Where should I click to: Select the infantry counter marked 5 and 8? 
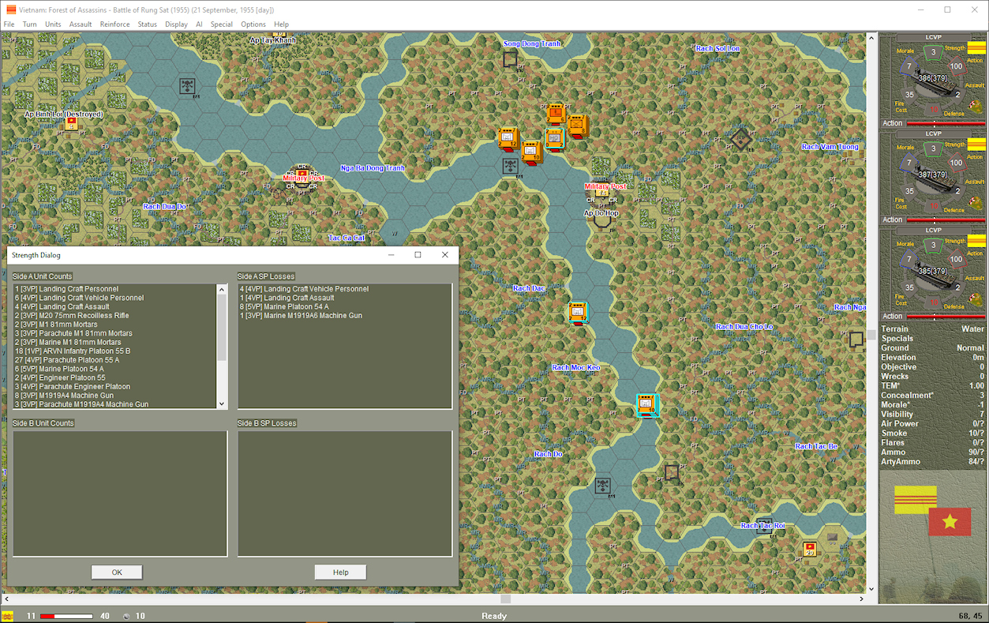tap(578, 126)
